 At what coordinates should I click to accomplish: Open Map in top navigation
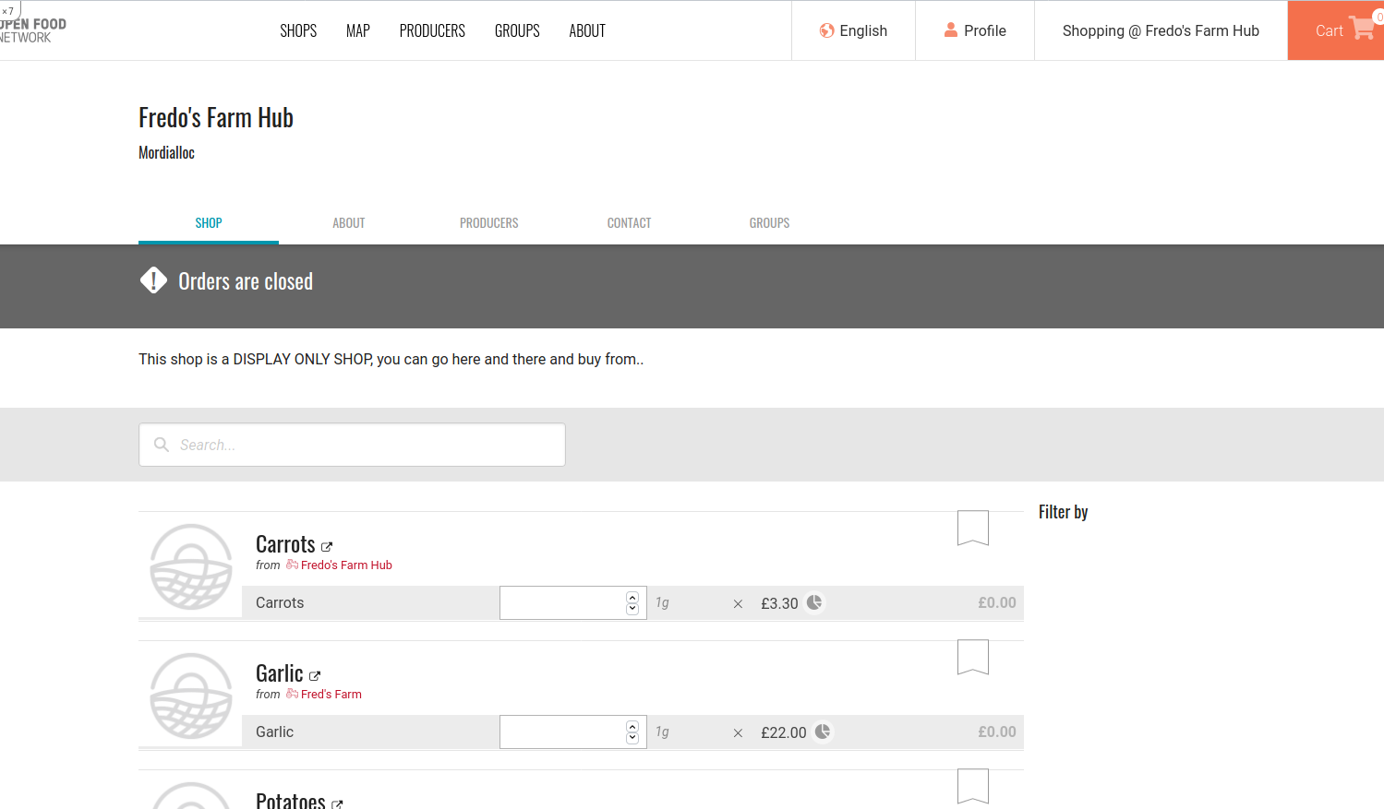tap(358, 30)
